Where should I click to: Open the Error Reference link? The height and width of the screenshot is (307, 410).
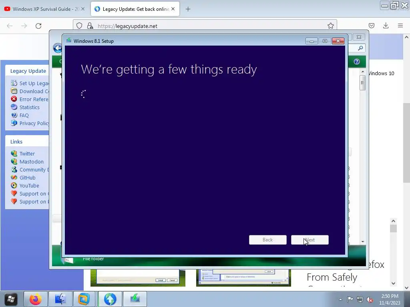[34, 99]
